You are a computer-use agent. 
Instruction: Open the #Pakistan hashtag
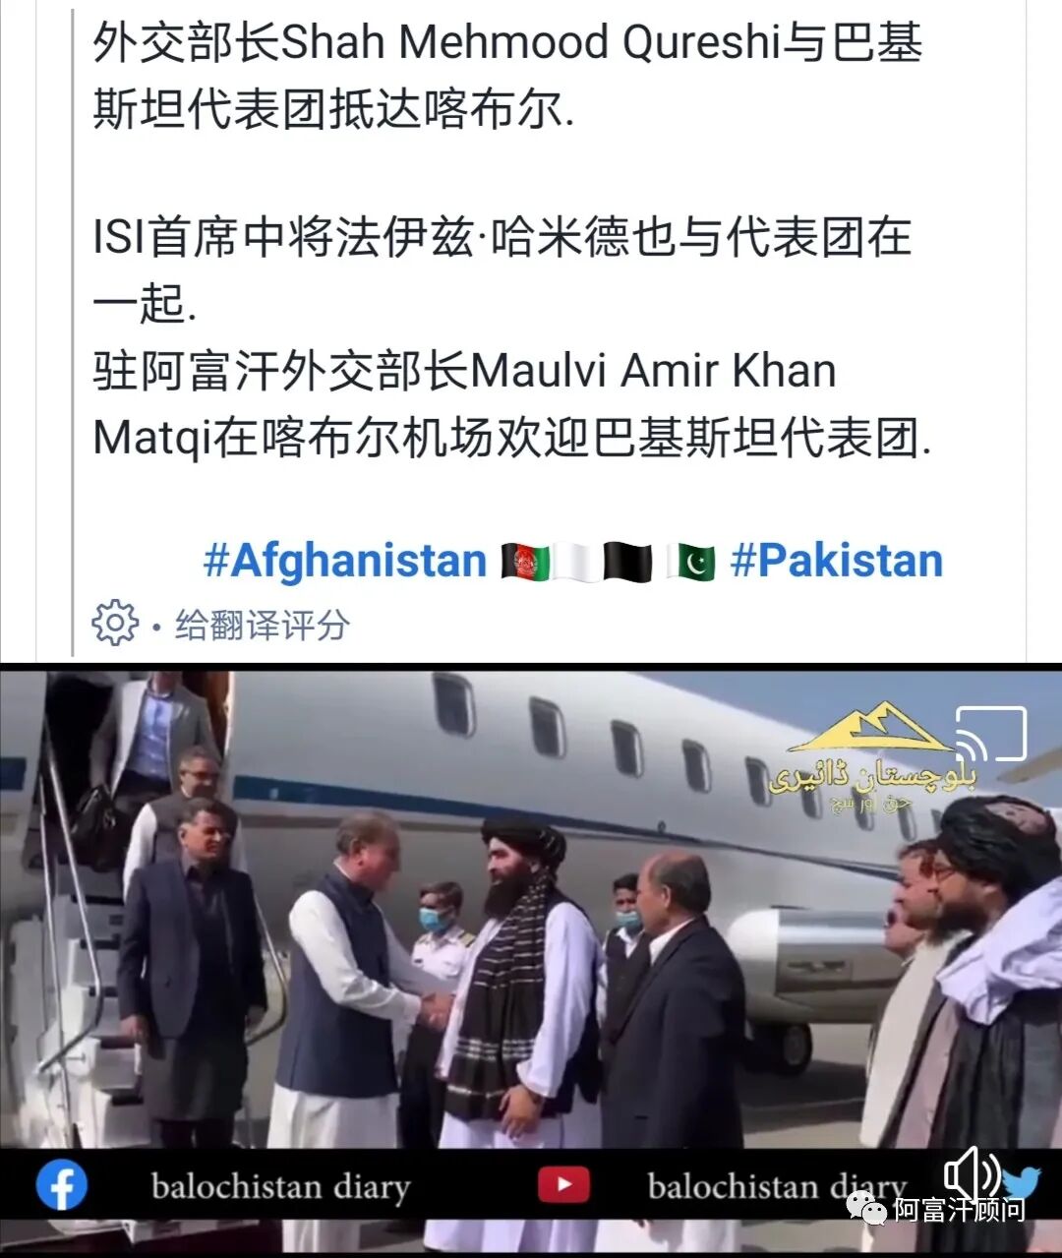point(837,561)
